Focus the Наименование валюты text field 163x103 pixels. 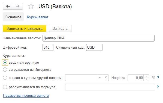point(98,38)
